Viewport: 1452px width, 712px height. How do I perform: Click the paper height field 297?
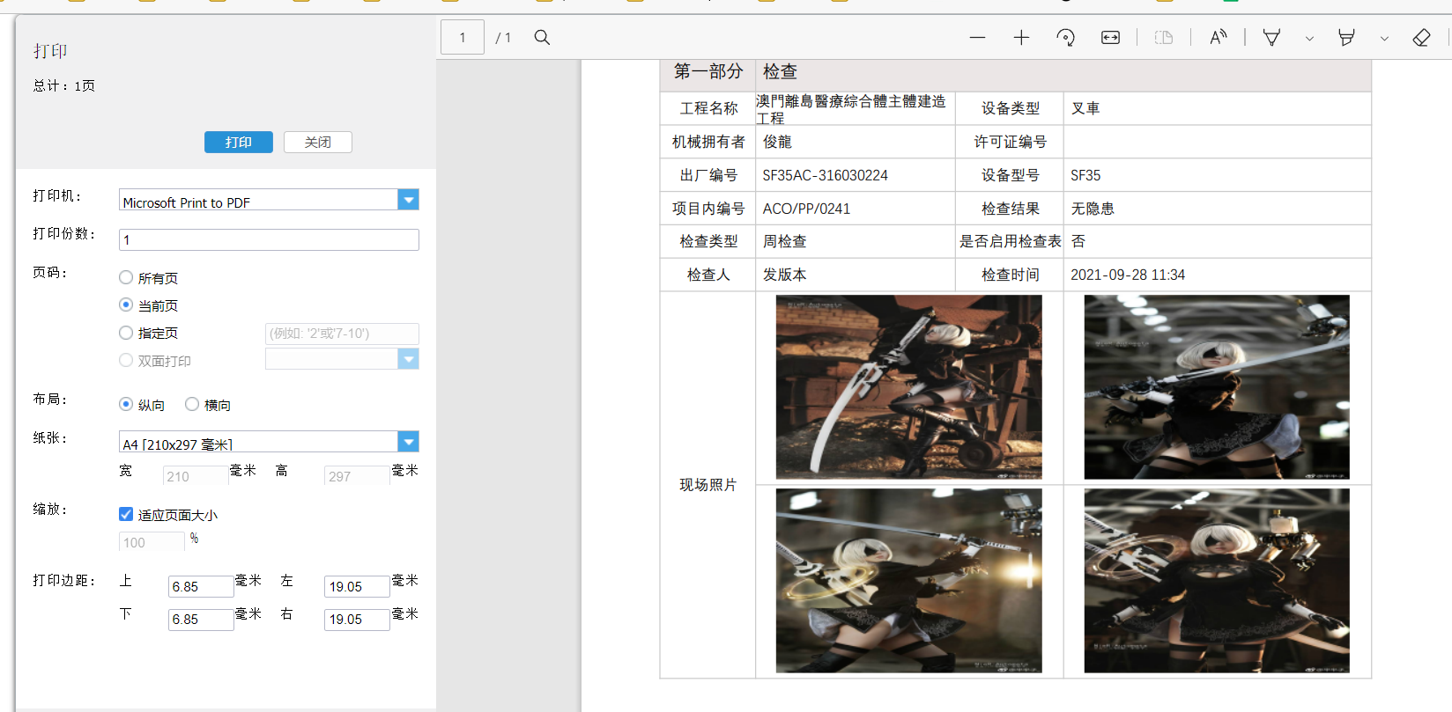pos(357,476)
